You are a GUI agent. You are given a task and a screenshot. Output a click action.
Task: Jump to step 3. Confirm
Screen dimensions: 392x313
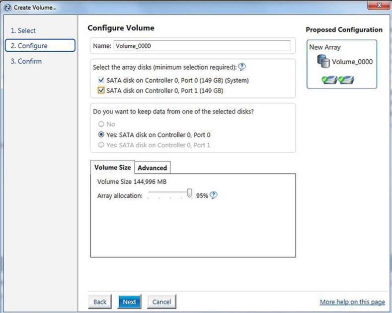pyautogui.click(x=26, y=61)
